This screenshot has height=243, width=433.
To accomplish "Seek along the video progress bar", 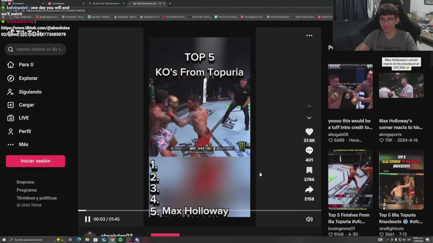I will [x=200, y=210].
